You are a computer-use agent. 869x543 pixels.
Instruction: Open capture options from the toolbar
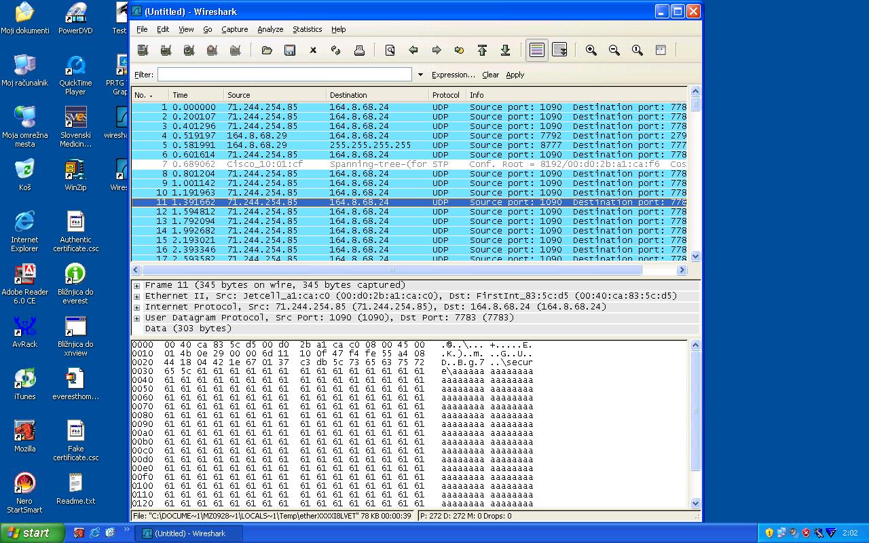point(166,50)
